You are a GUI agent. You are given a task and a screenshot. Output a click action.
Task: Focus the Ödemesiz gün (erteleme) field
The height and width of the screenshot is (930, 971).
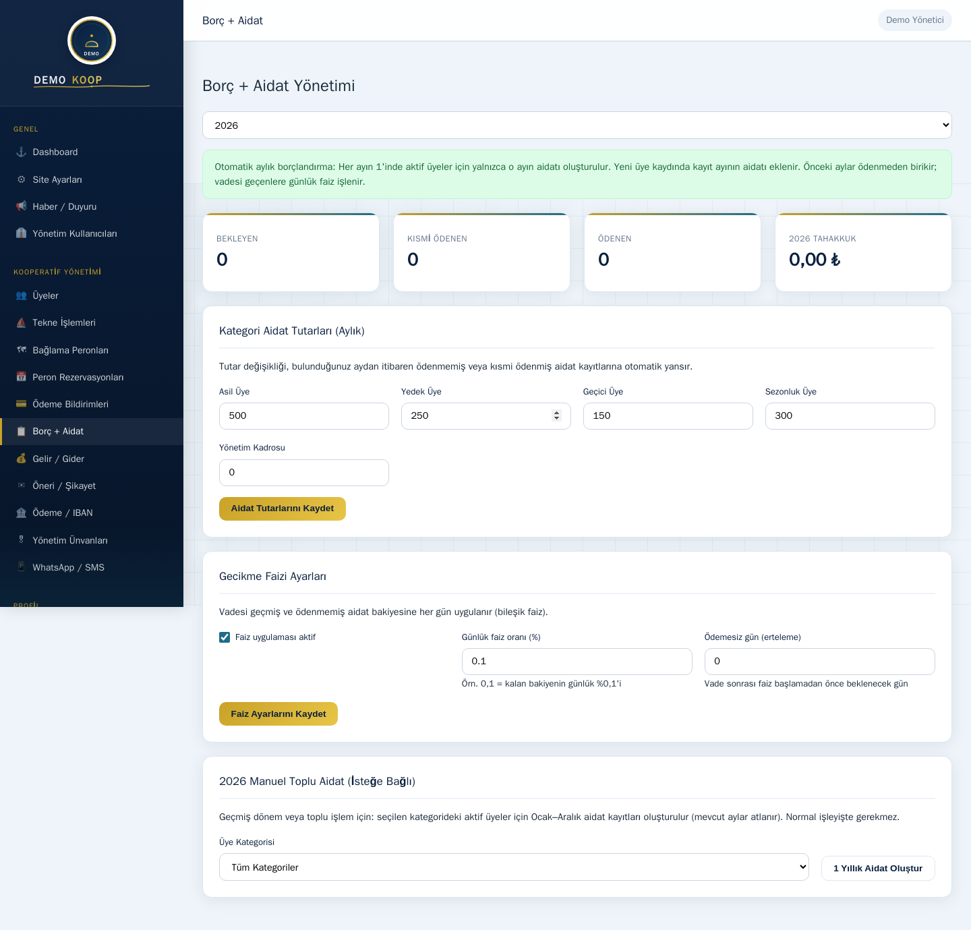(x=820, y=662)
